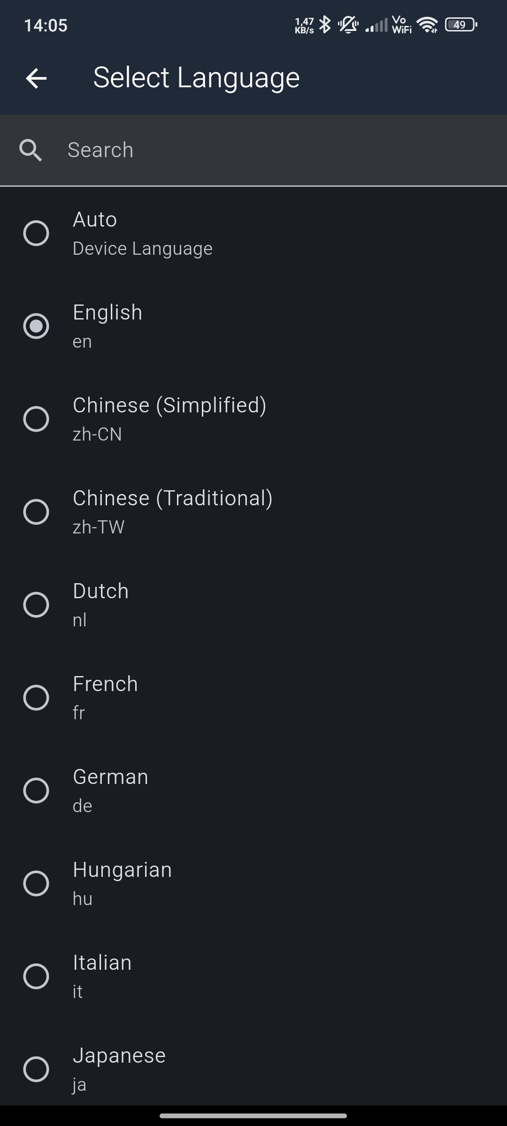Tap the muted vibrate bell icon

[348, 24]
